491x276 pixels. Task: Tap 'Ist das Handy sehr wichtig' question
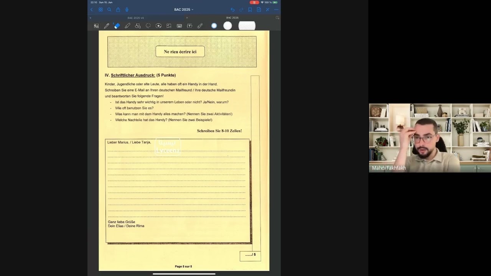click(172, 102)
